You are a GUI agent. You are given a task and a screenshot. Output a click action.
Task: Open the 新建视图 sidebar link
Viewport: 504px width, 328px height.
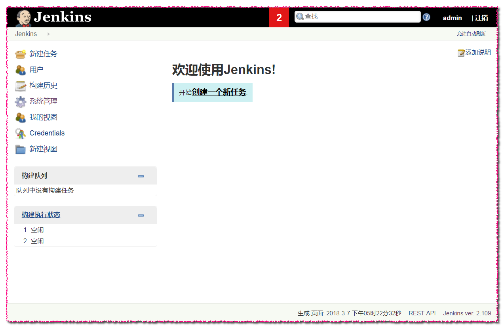[x=44, y=149]
